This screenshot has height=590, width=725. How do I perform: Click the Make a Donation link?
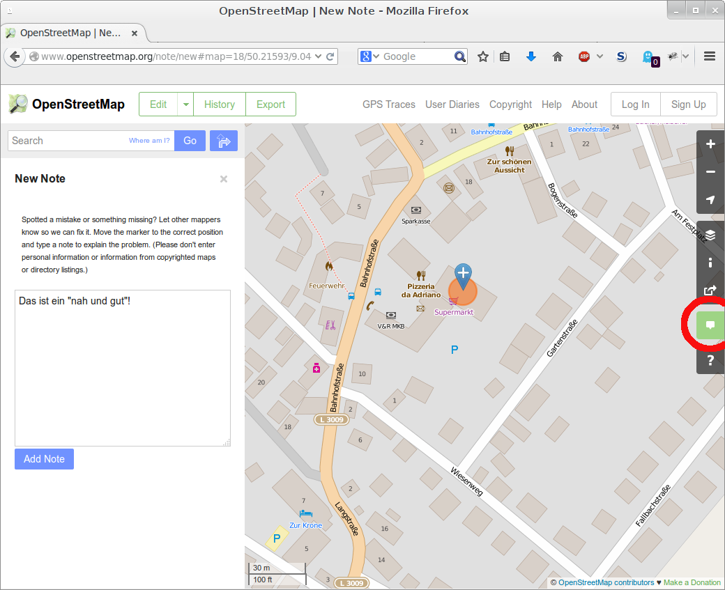coord(692,582)
